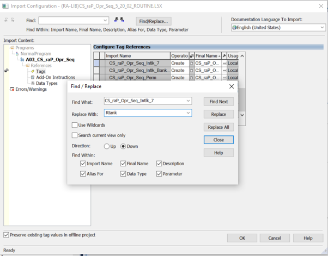
Task: Open the Replace With dropdown arrow
Action: click(189, 113)
